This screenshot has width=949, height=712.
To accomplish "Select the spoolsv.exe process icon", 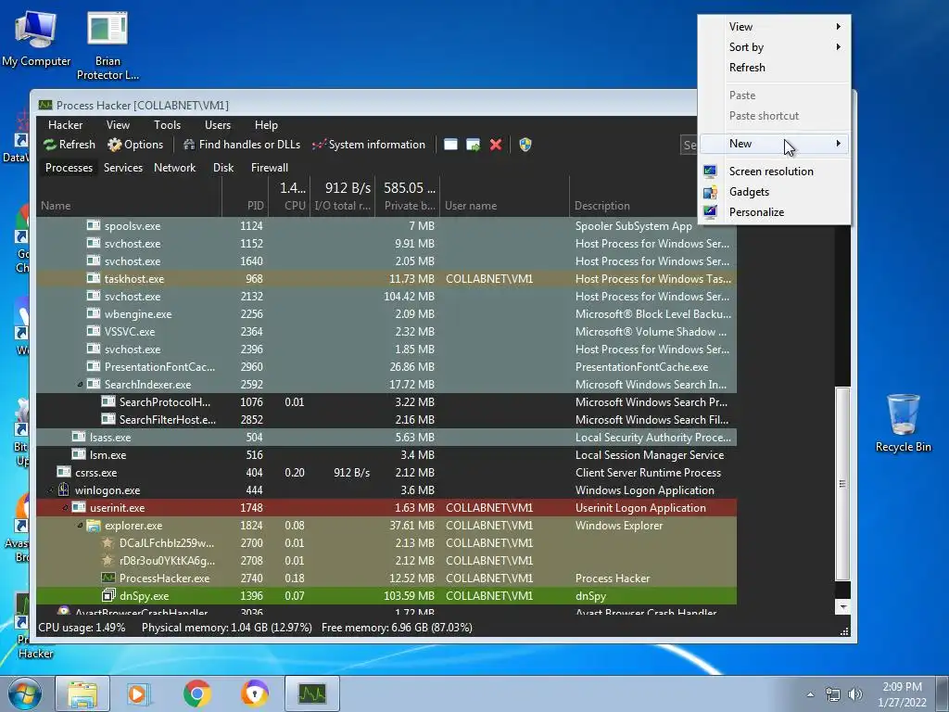I will (94, 226).
